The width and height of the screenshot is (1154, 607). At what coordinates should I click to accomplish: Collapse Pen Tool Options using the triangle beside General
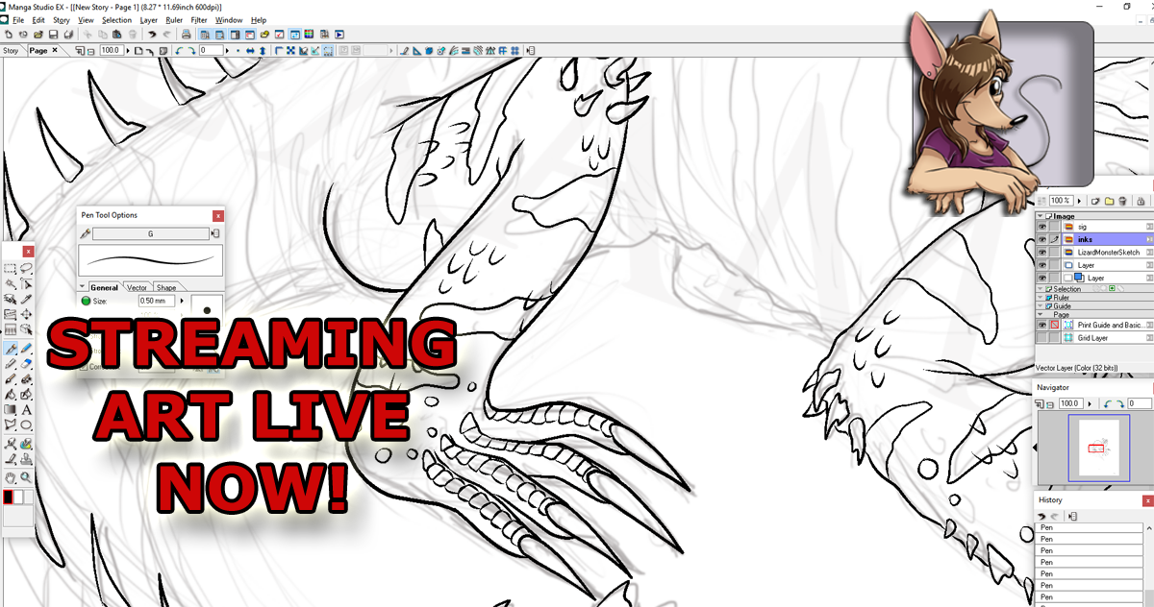click(x=83, y=287)
